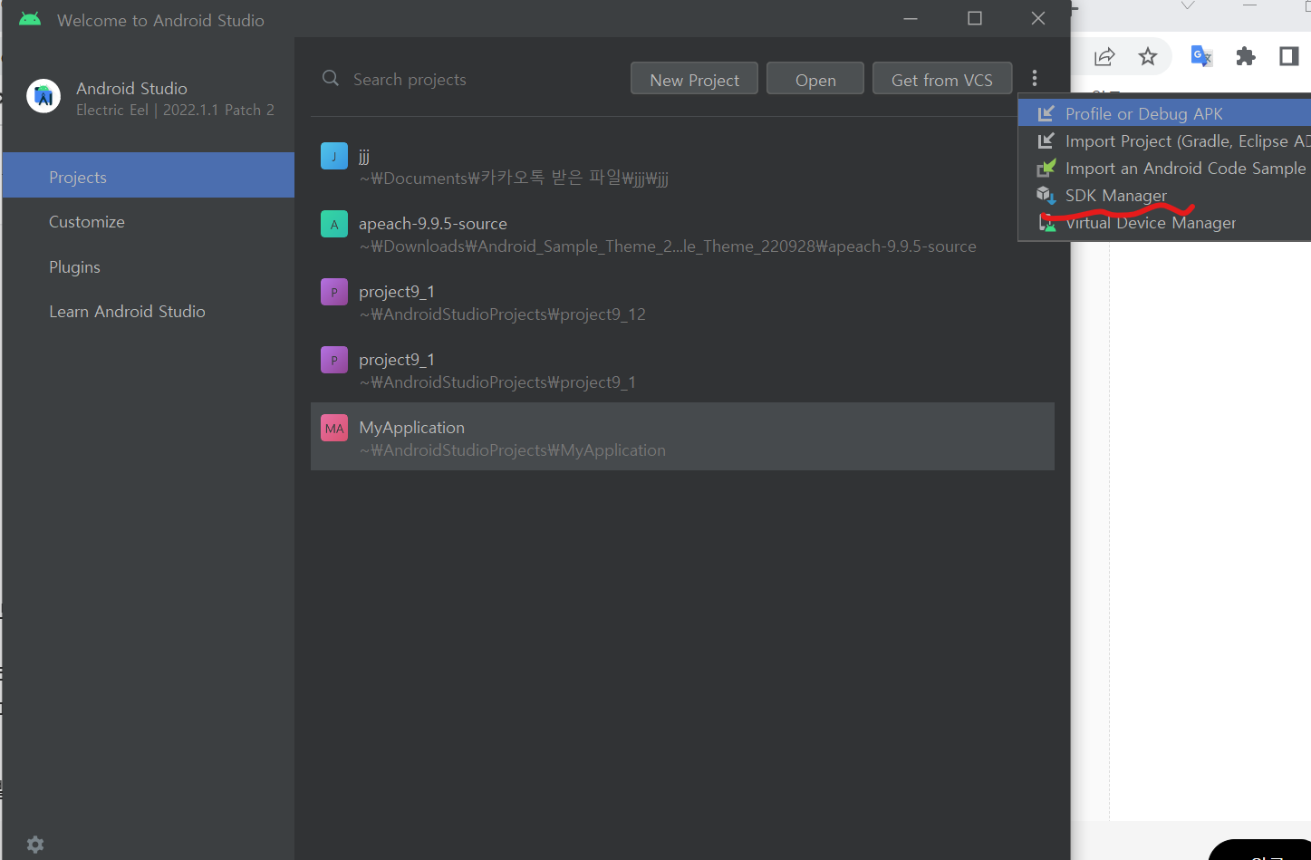Open the Learn Android Studio tab
The height and width of the screenshot is (860, 1311).
click(149, 312)
